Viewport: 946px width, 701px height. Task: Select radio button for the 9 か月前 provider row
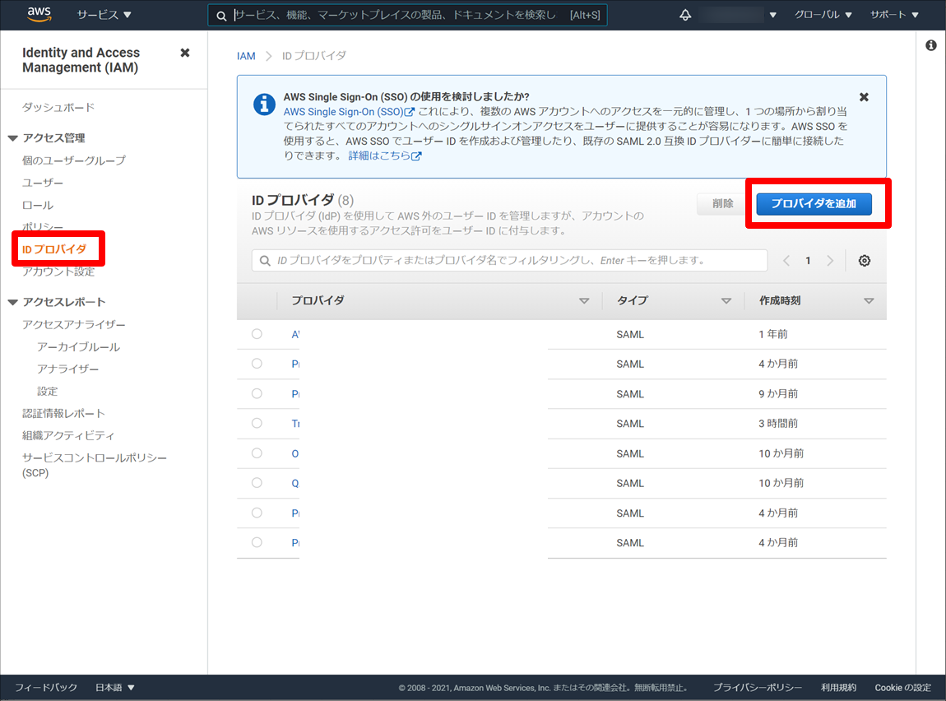coord(257,393)
